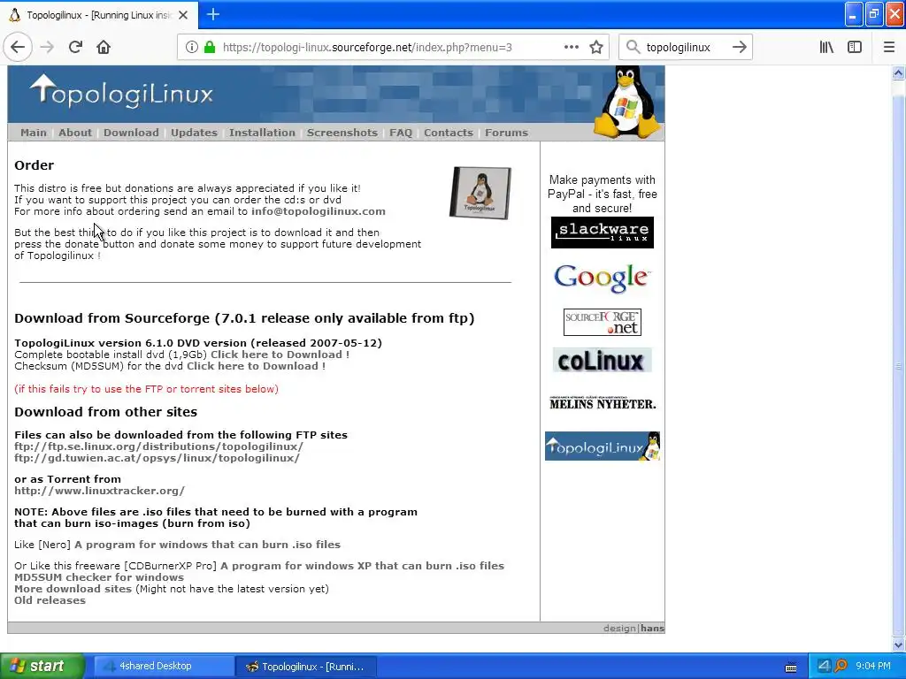Image resolution: width=906 pixels, height=679 pixels.
Task: Open the SourceForge.net logo link
Action: pyautogui.click(x=602, y=322)
